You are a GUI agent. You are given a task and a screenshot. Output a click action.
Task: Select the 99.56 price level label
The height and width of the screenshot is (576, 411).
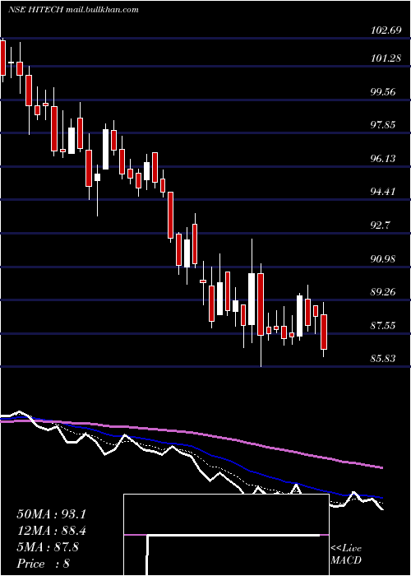point(383,92)
